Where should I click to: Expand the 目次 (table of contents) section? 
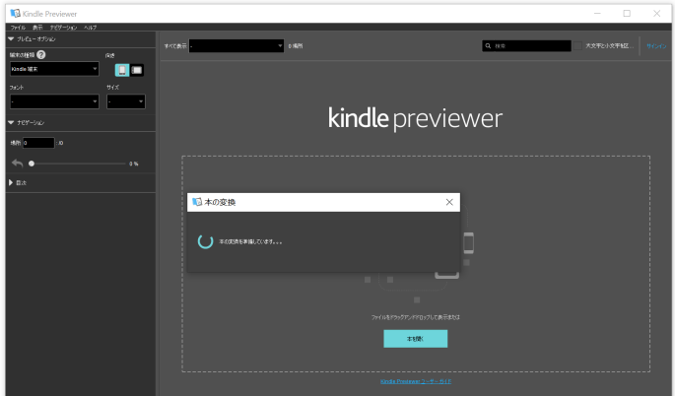coord(11,182)
